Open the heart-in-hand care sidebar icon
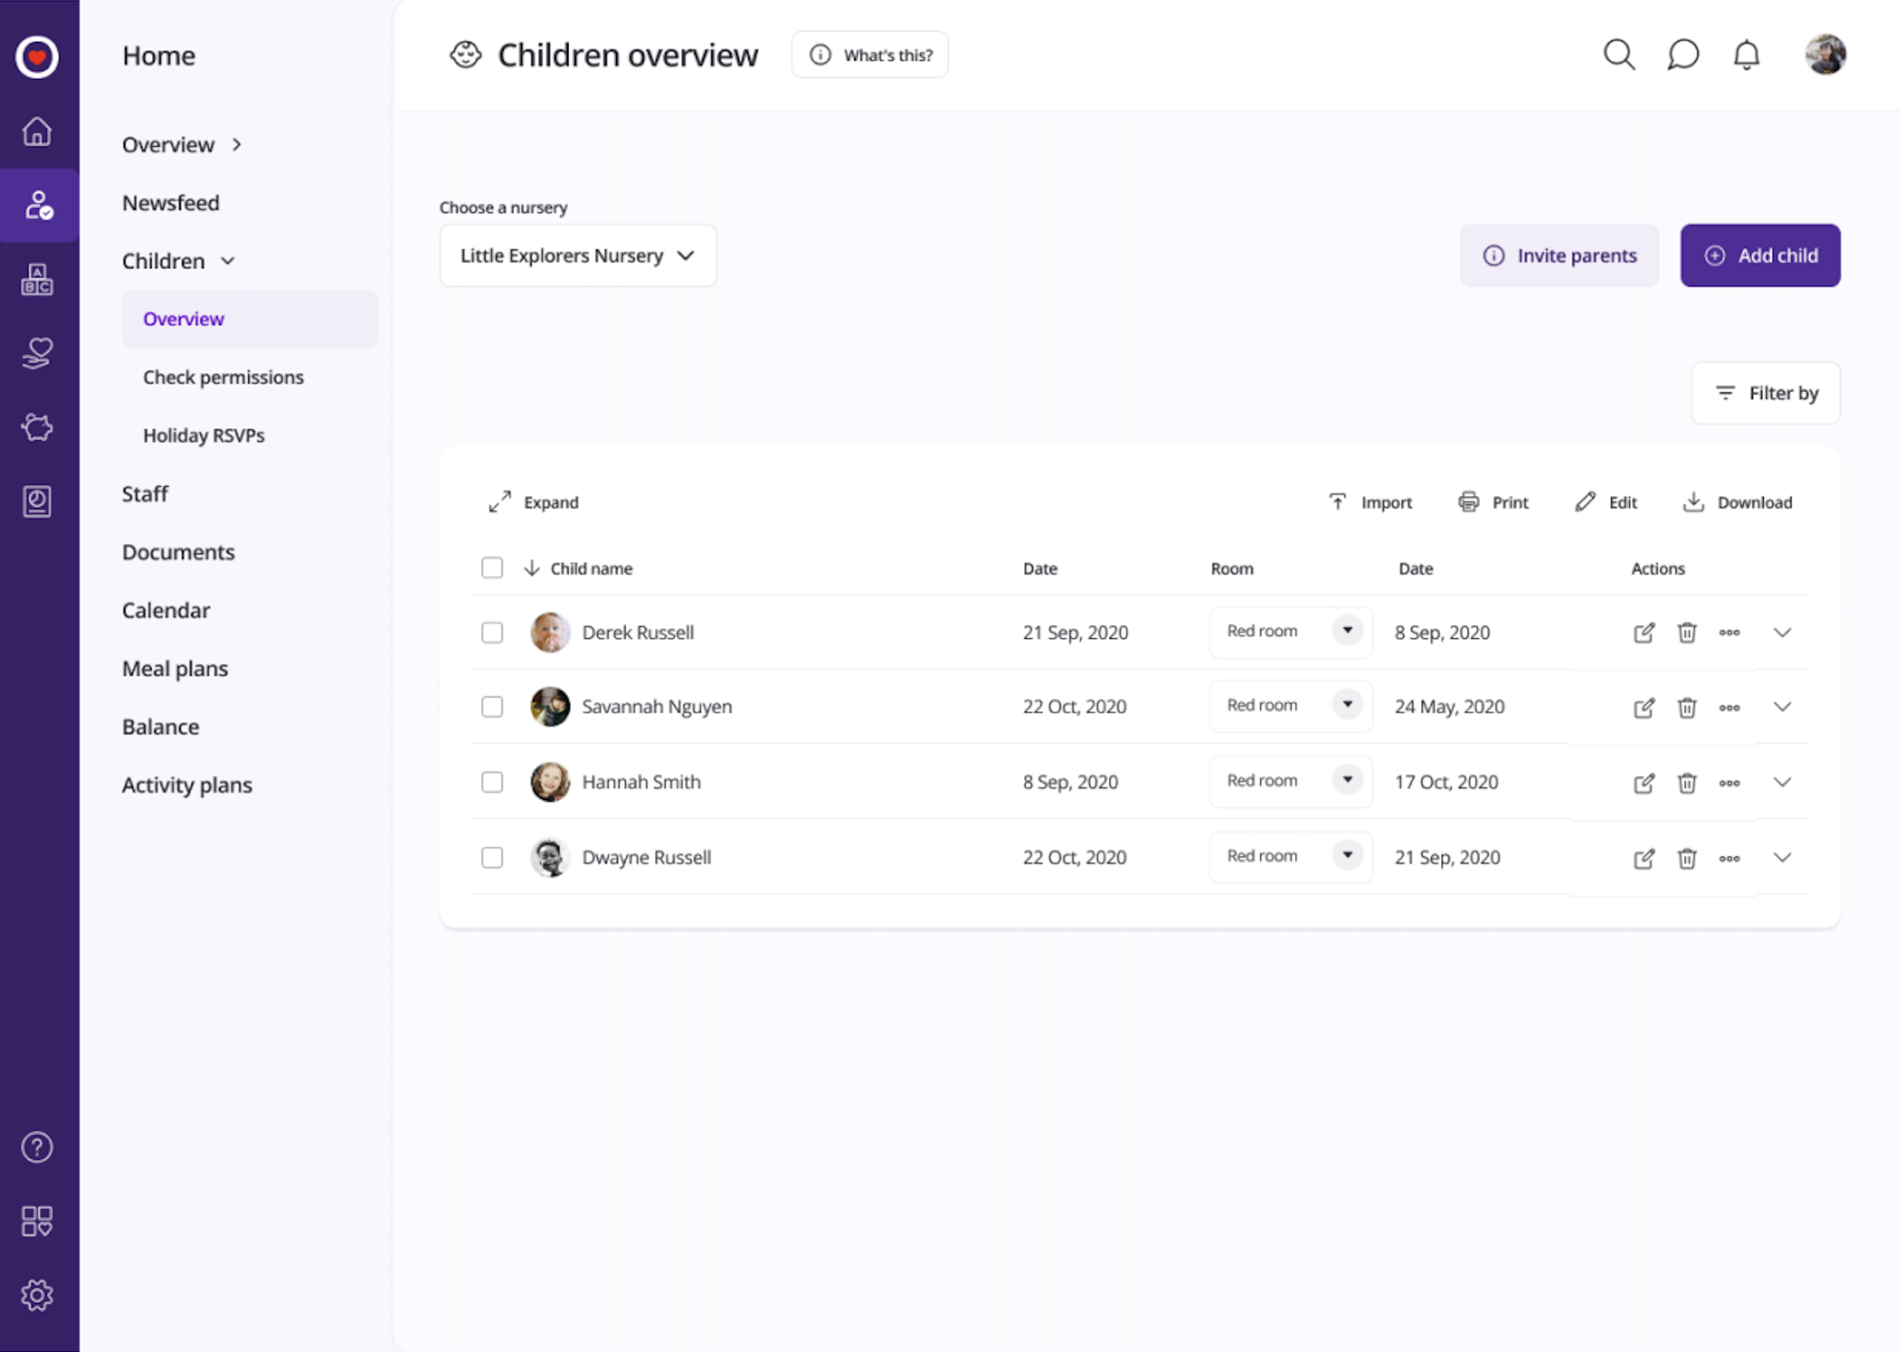This screenshot has height=1352, width=1903. click(37, 352)
